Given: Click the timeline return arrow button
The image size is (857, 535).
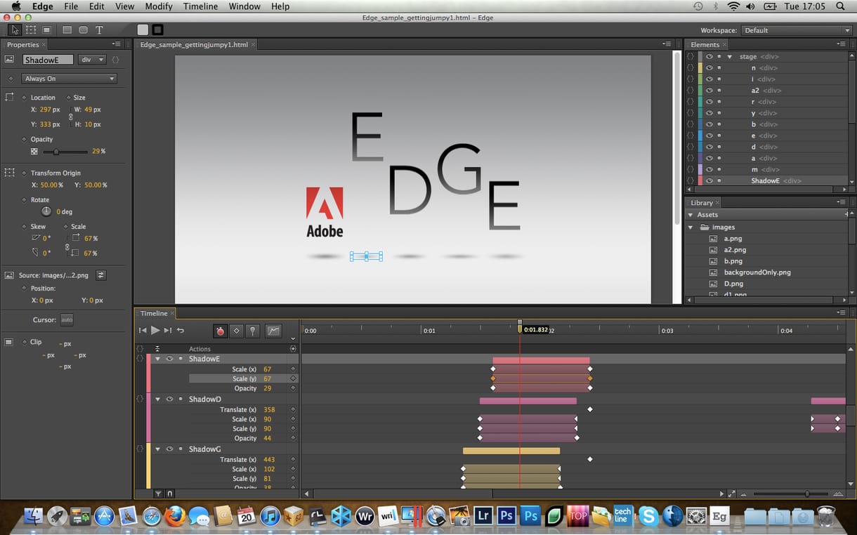Looking at the screenshot, I should 181,330.
